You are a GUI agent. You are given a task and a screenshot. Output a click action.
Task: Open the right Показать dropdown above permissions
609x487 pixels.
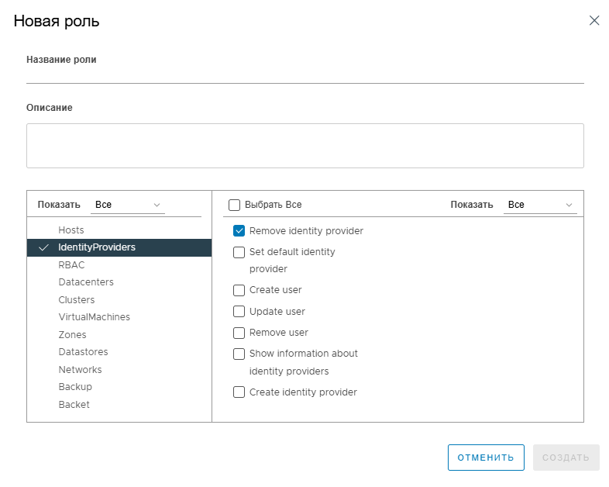[540, 205]
